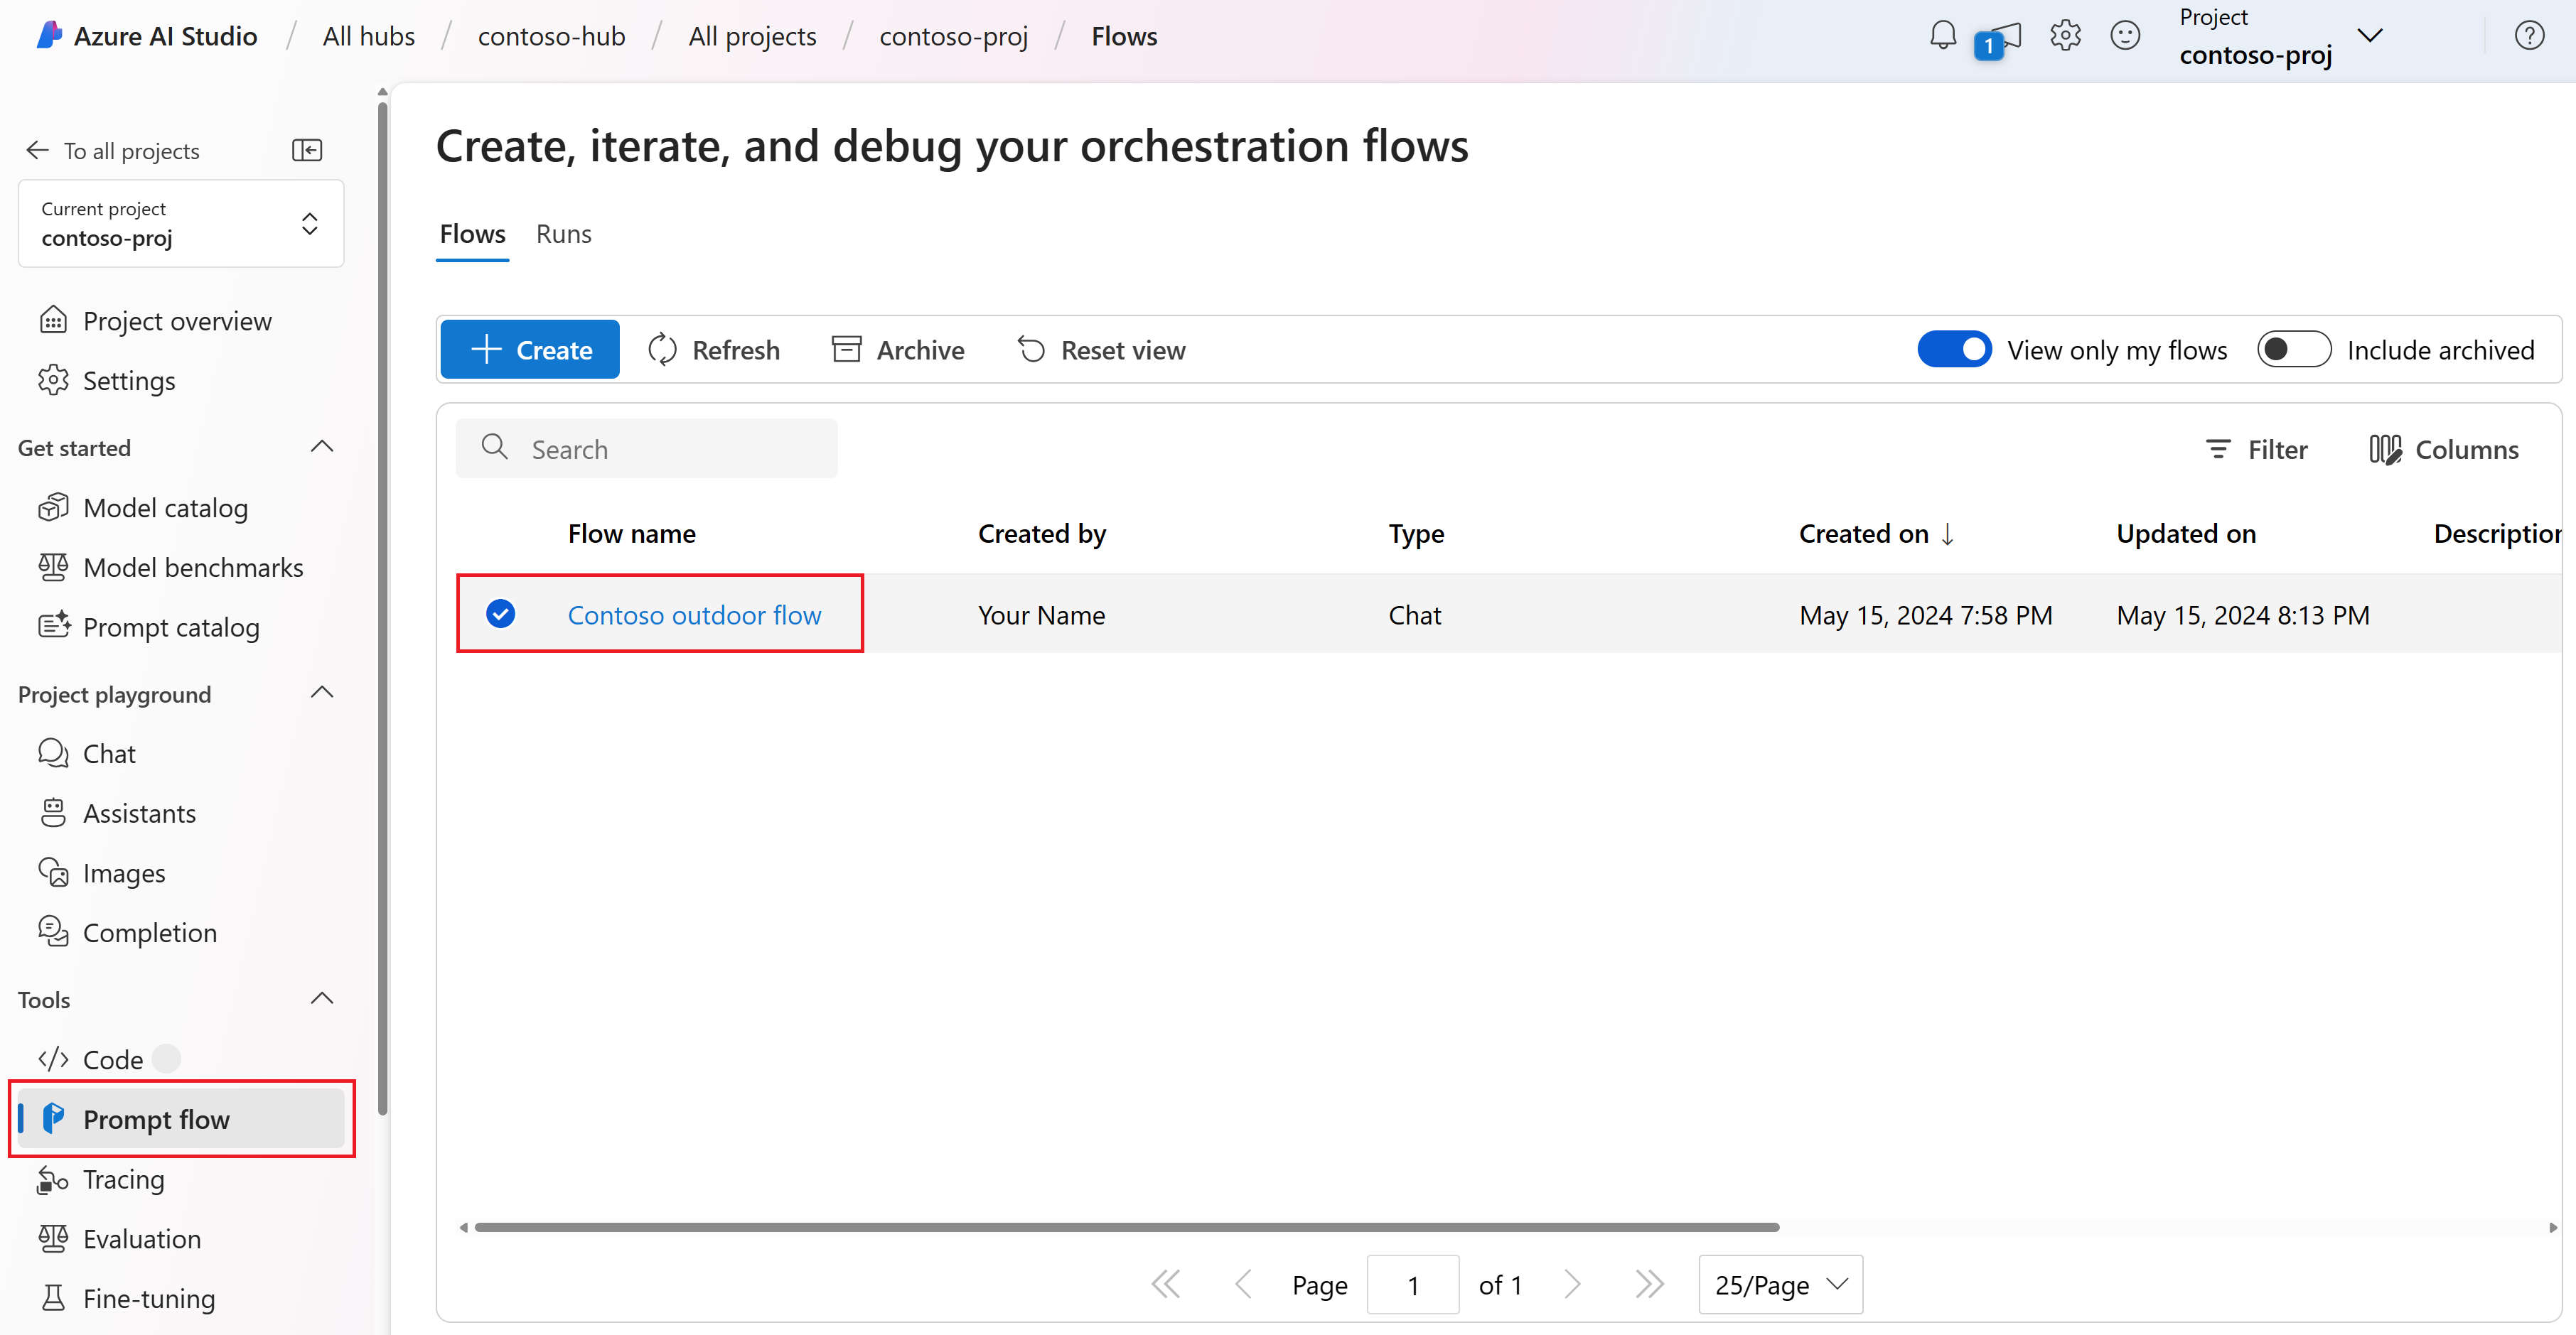Image resolution: width=2576 pixels, height=1335 pixels.
Task: Open the Contoso outdoor flow link
Action: (x=694, y=615)
